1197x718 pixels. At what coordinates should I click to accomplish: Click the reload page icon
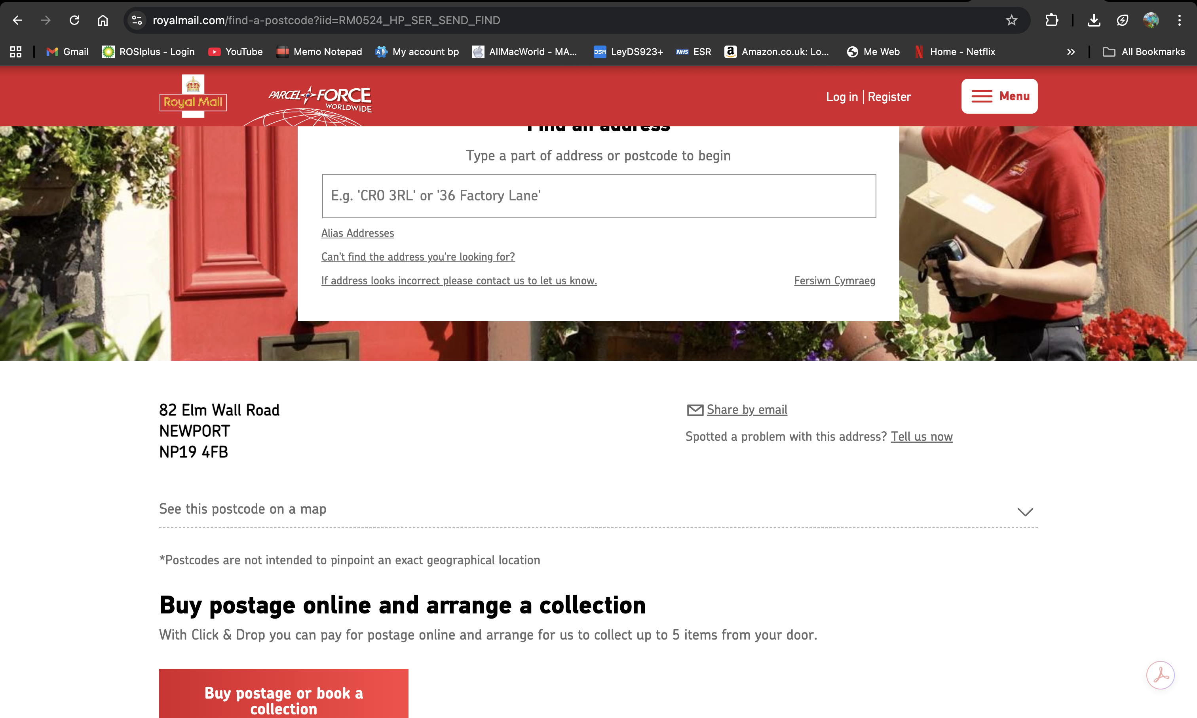[x=74, y=20]
